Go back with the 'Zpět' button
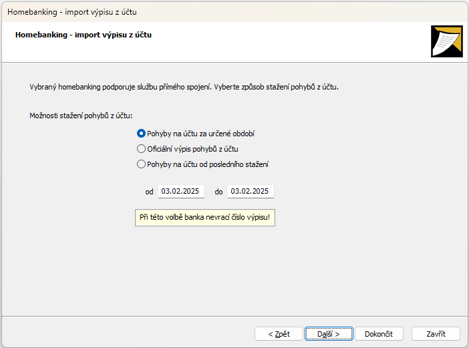The height and width of the screenshot is (348, 469). (279, 334)
